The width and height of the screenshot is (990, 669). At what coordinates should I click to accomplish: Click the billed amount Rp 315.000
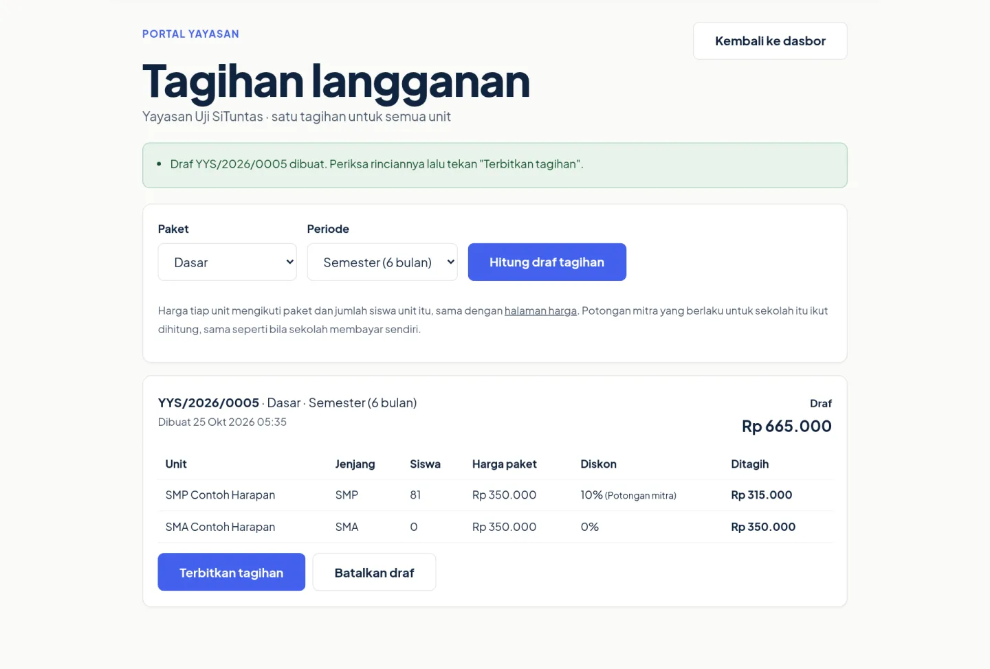point(761,495)
